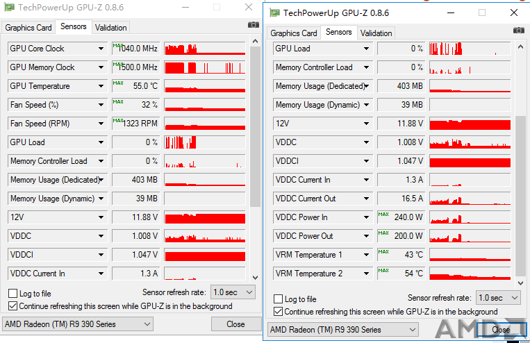Image resolution: width=530 pixels, height=343 pixels.
Task: Click the 200.0 W VDDC Power Out reading
Action: (401, 236)
